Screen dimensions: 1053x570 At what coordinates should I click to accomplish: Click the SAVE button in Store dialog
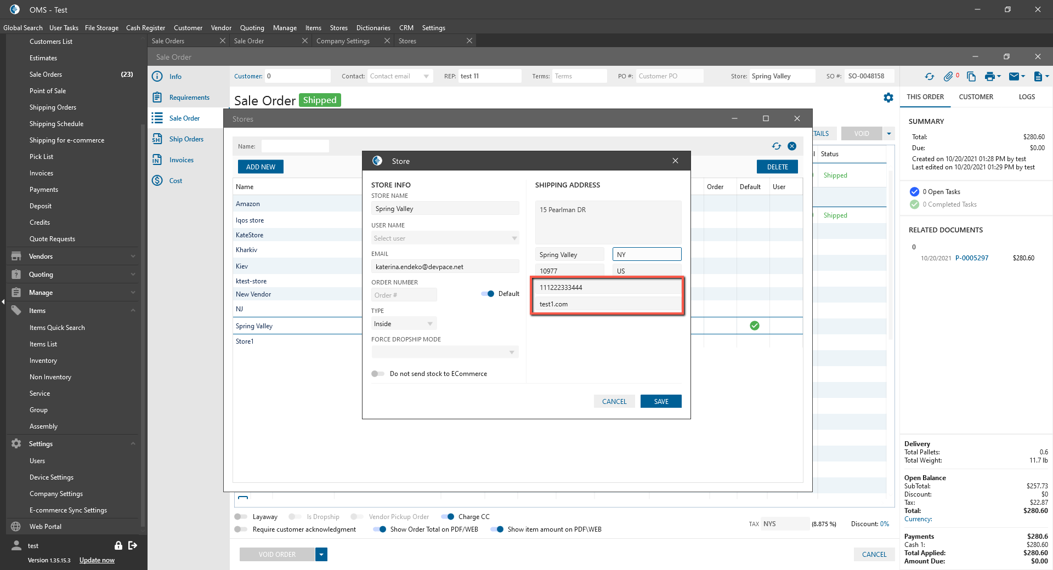tap(661, 402)
